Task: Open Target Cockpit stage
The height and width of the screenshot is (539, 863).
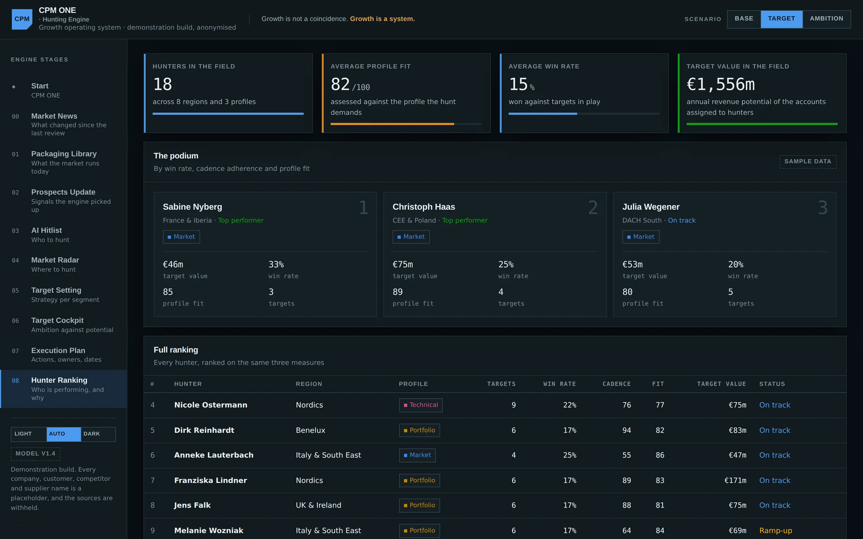Action: 63,325
